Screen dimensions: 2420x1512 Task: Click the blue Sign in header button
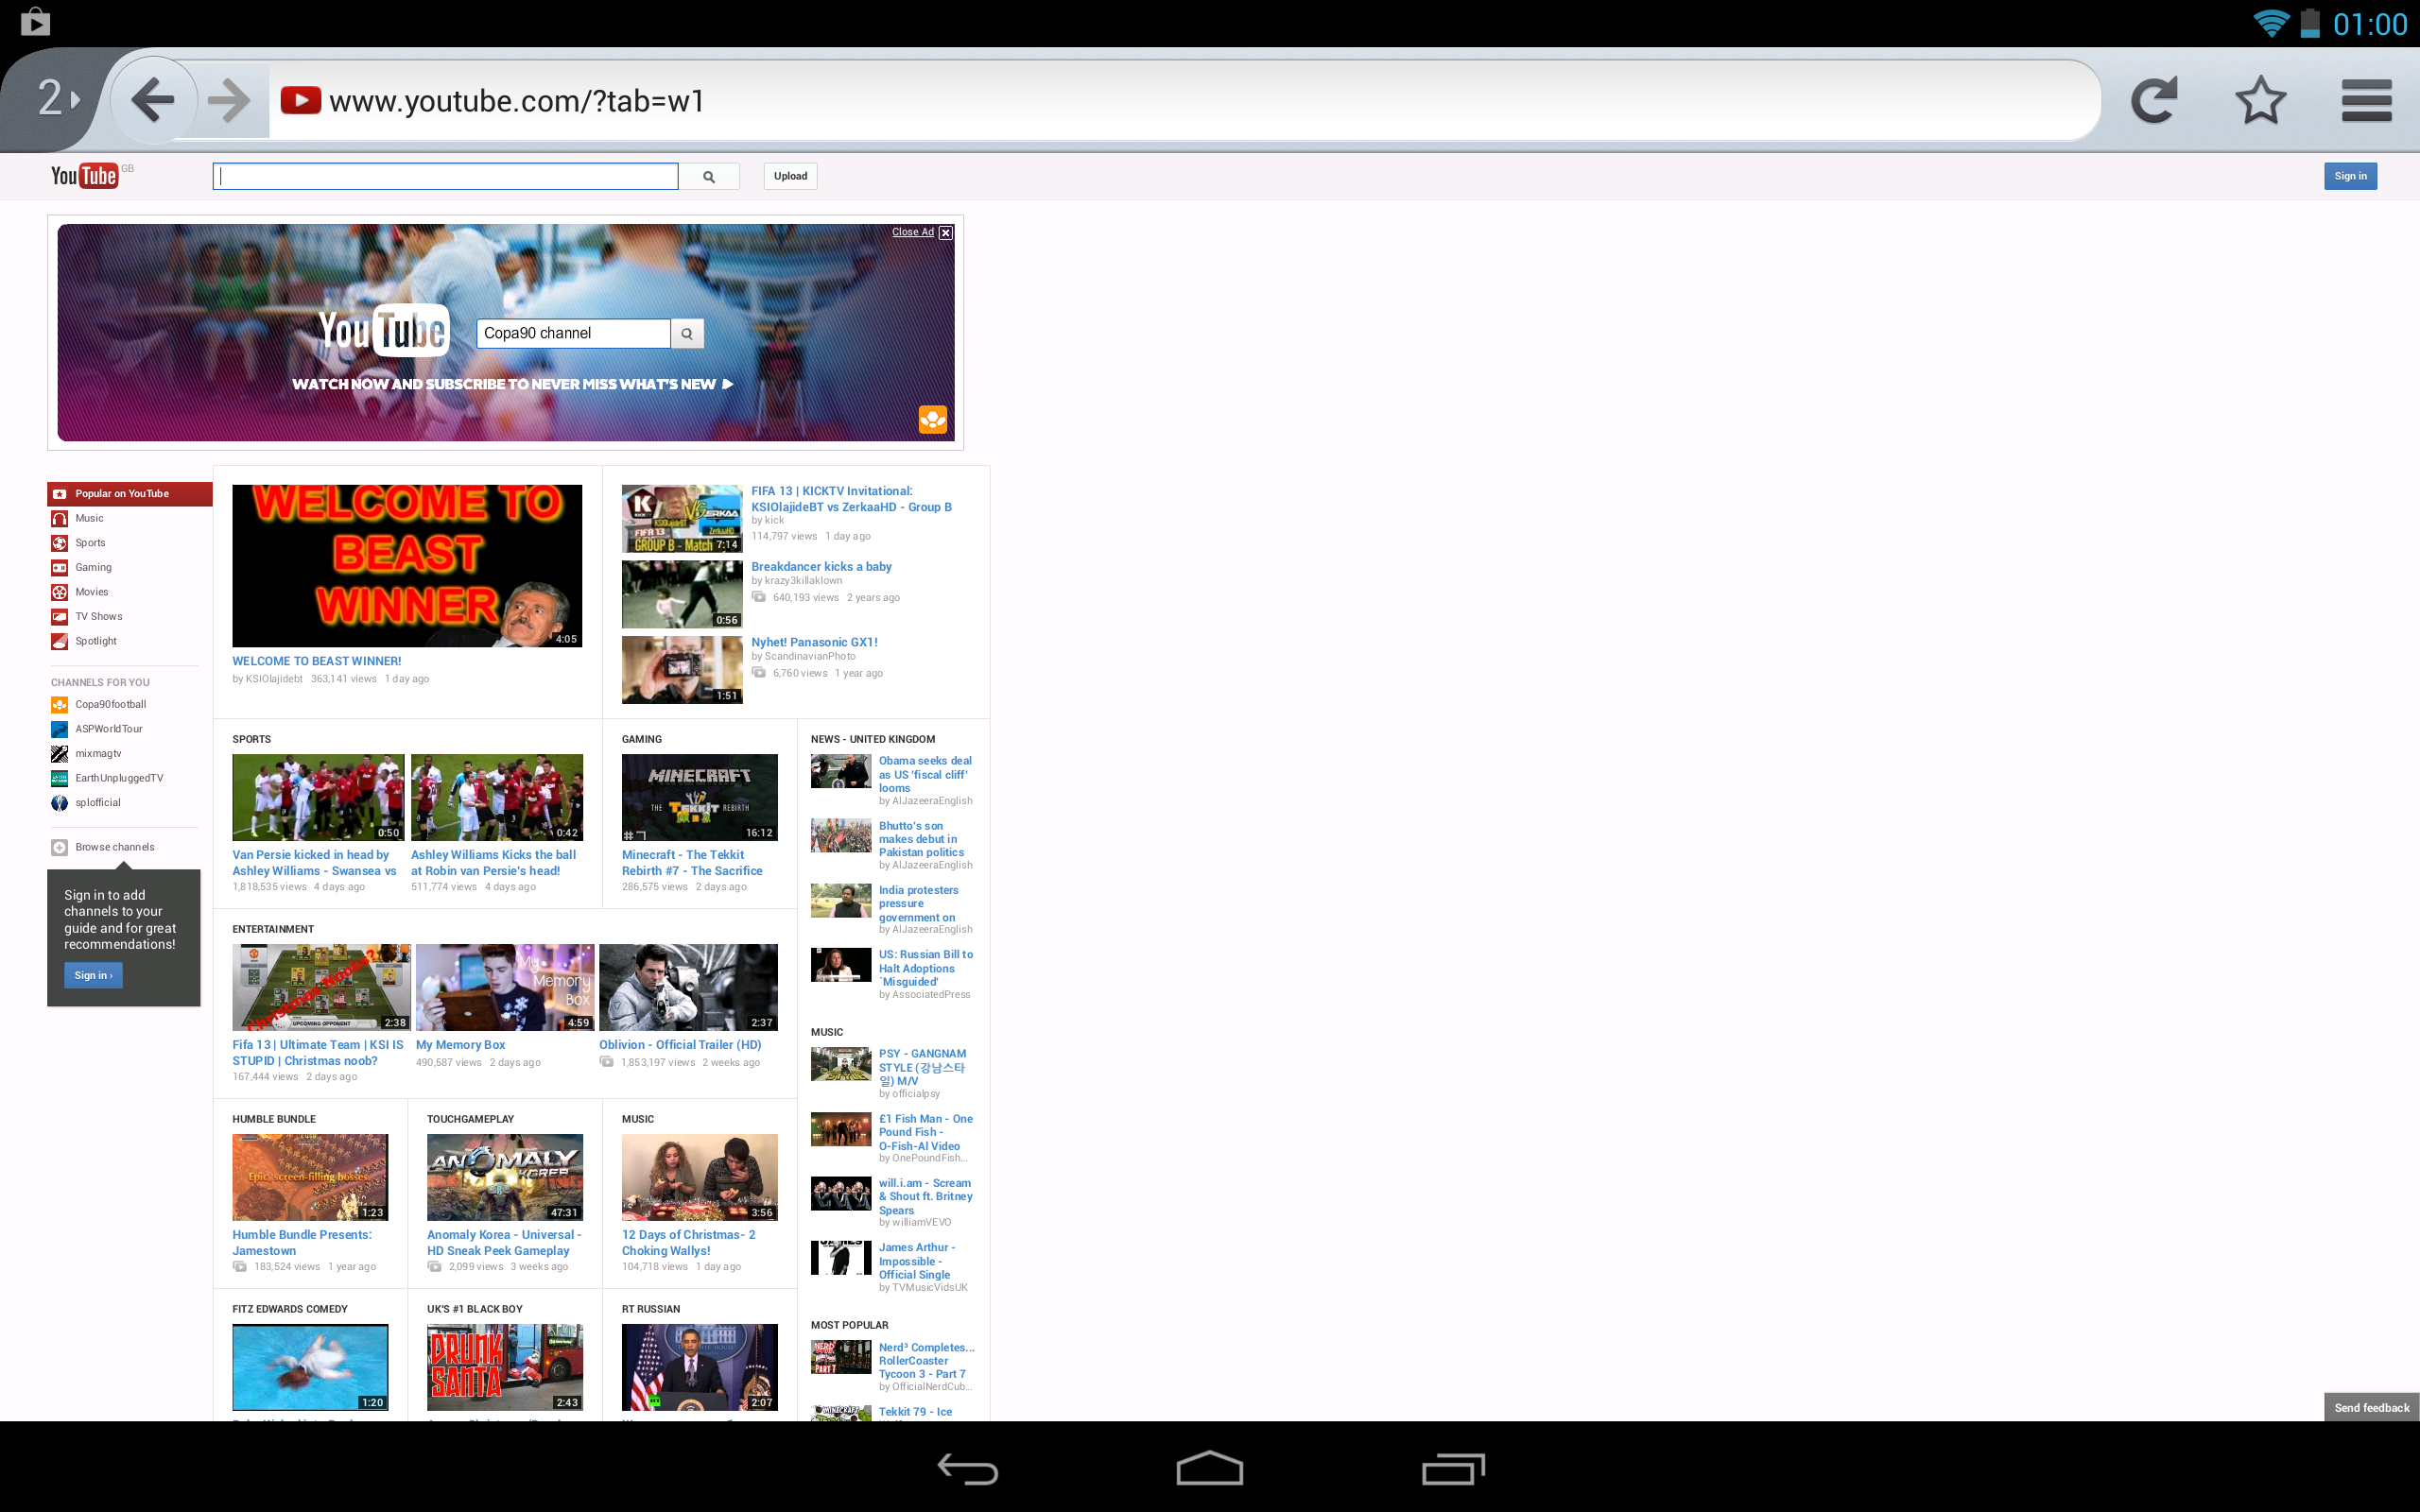(2350, 176)
